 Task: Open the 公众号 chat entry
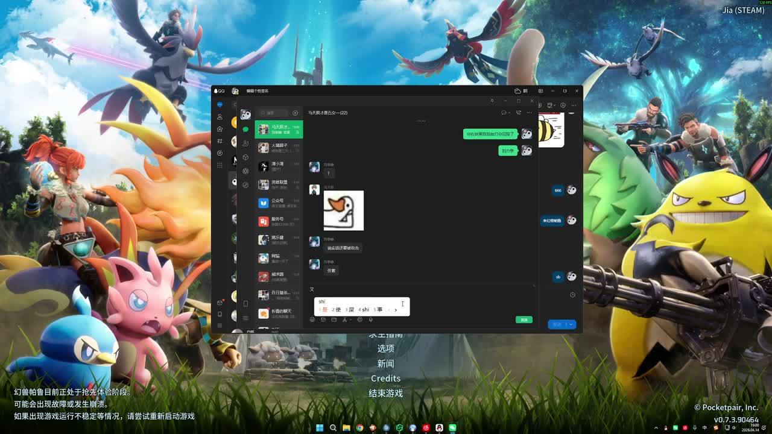[279, 203]
